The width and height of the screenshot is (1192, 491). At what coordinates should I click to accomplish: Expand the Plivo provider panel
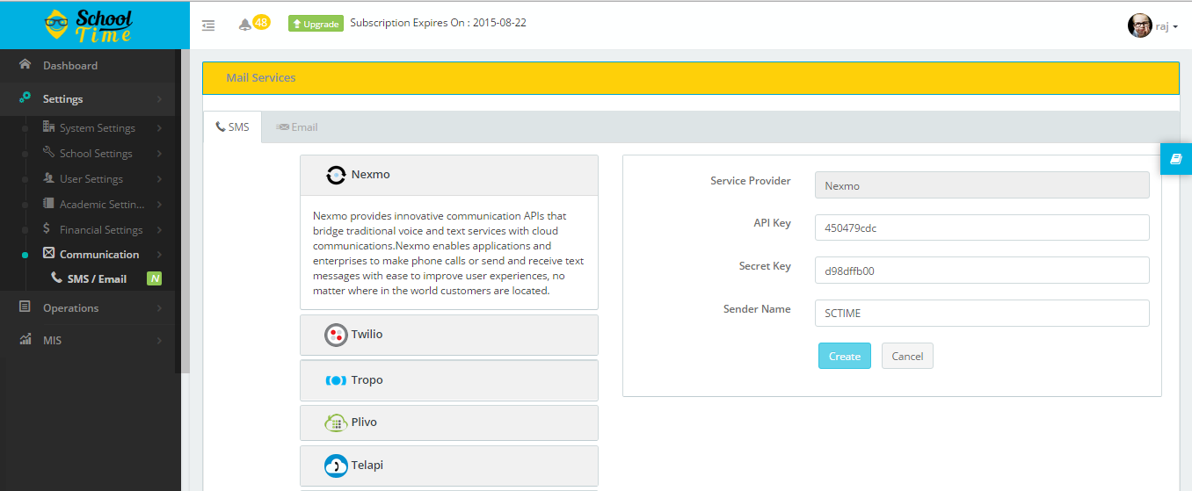pos(449,422)
